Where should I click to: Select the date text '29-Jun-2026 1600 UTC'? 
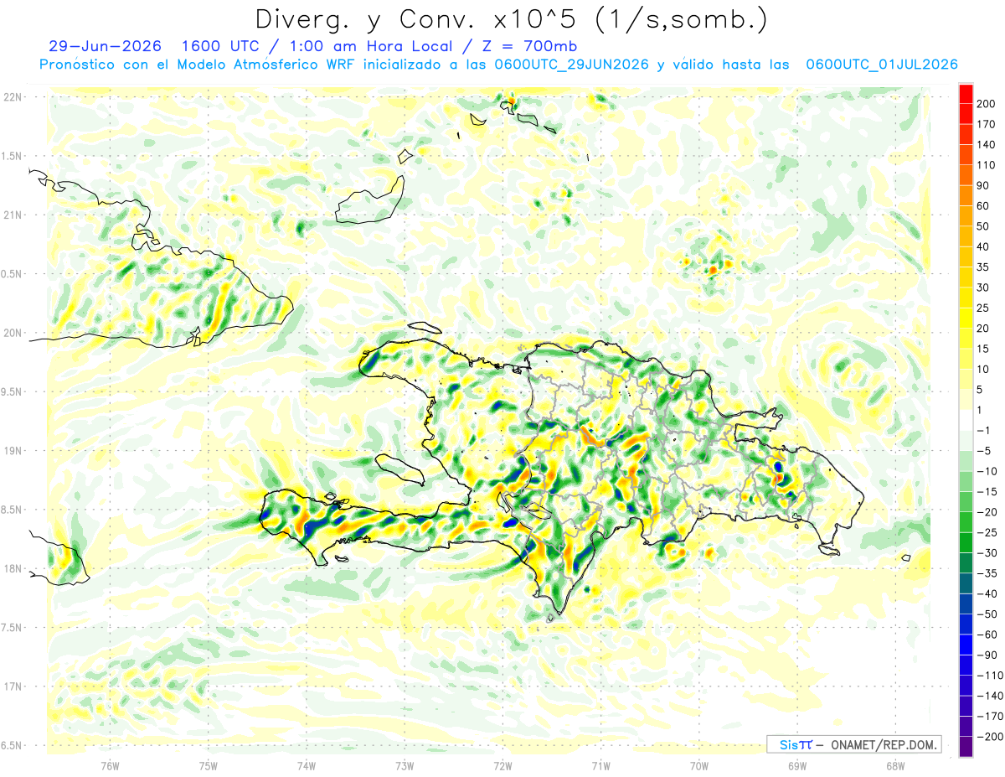click(156, 46)
